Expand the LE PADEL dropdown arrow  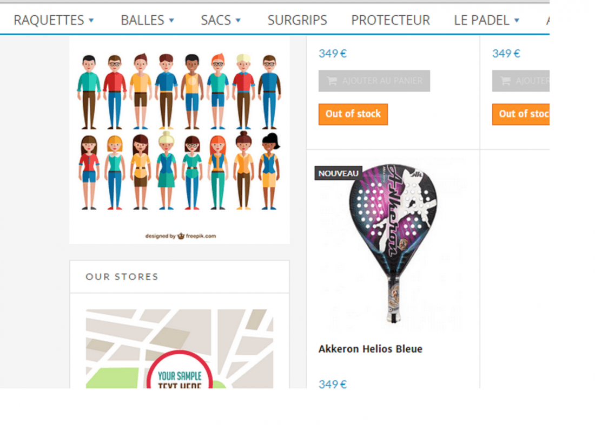point(517,21)
